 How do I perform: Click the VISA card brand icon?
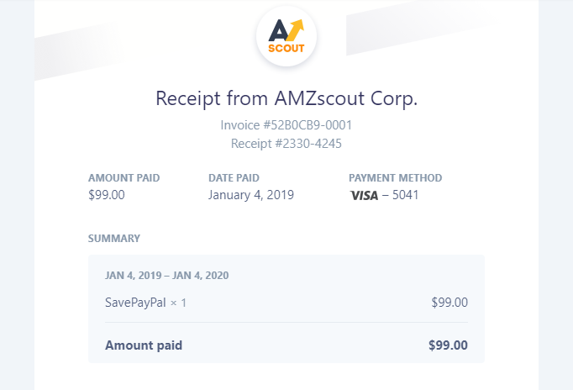click(x=364, y=195)
